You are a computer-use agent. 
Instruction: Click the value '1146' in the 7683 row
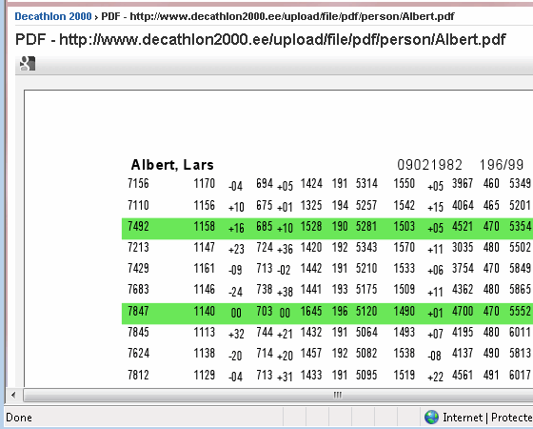coord(205,290)
